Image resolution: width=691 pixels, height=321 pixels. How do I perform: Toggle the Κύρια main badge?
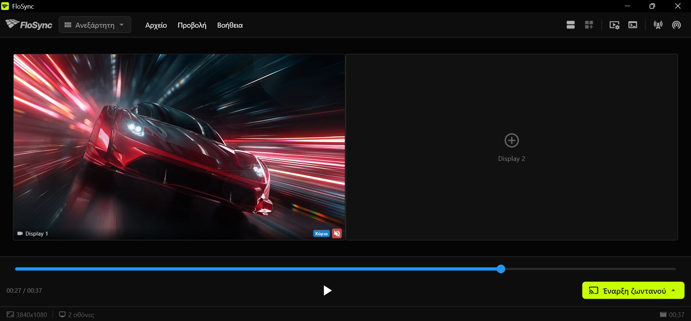pyautogui.click(x=321, y=234)
